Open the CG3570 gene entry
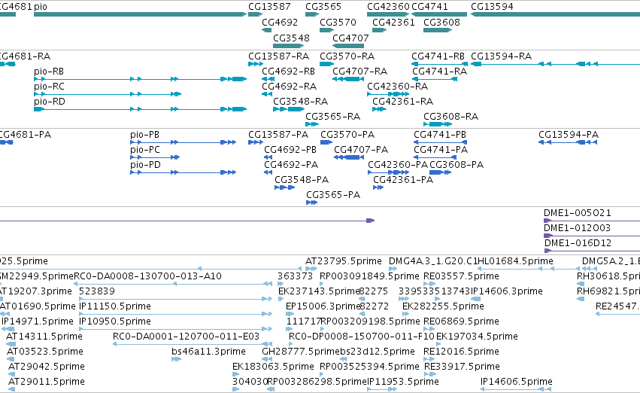Image resolution: width=640 pixels, height=393 pixels. [327, 30]
